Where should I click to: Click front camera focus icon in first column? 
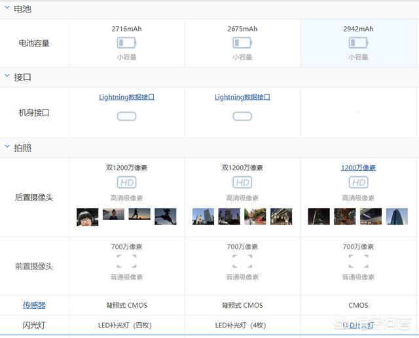(126, 261)
